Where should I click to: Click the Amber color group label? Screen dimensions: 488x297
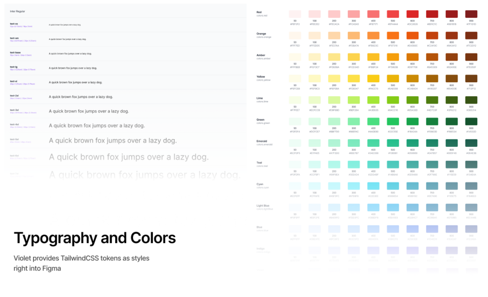tap(261, 55)
